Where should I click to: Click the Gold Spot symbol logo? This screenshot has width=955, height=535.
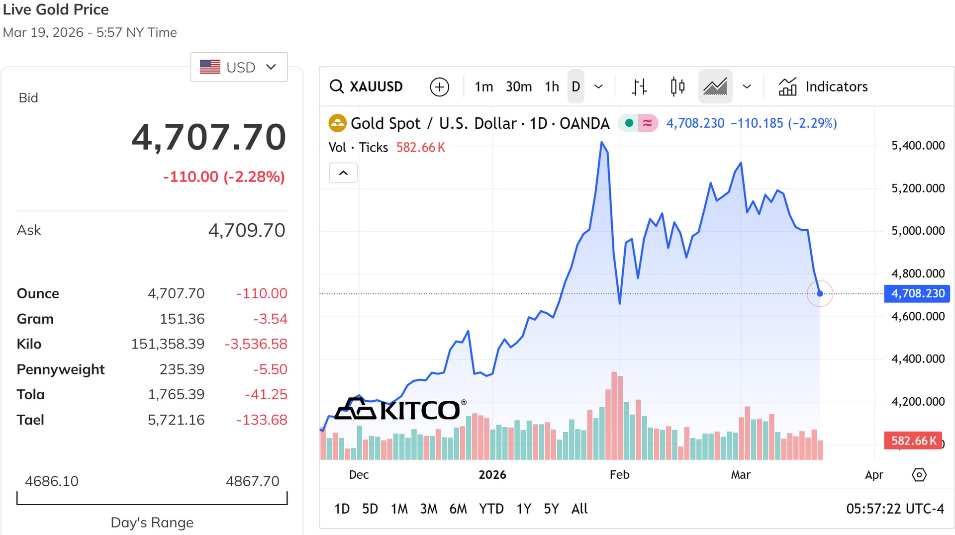(337, 123)
